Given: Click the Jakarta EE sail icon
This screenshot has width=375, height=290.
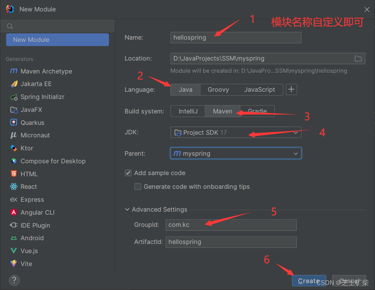Looking at the screenshot, I should 14,84.
